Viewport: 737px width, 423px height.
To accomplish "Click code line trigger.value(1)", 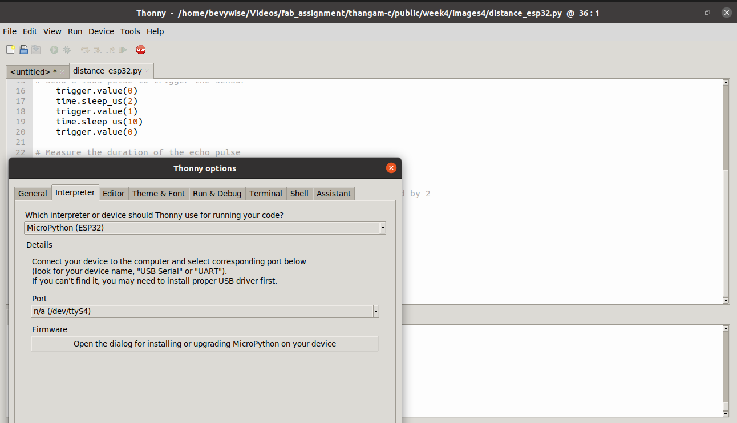I will pyautogui.click(x=97, y=111).
